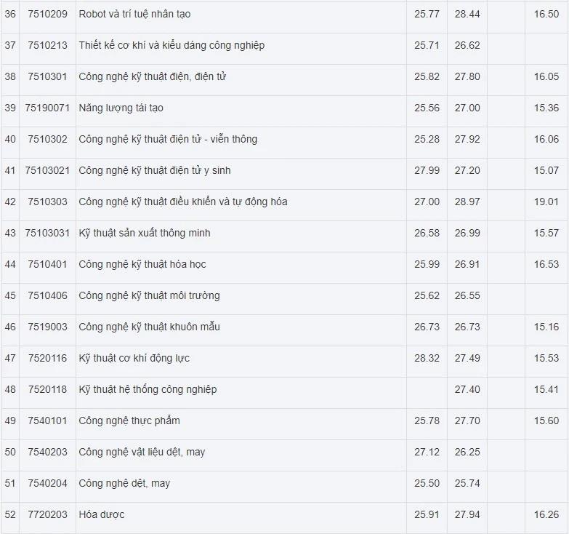Viewport: 569px width, 534px height.
Task: Select "Kỹ thuật sản xuất thông minh" cell
Action: click(x=145, y=233)
